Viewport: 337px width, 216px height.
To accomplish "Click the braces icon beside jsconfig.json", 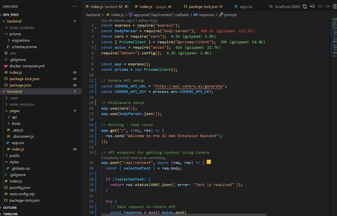I will (6, 188).
